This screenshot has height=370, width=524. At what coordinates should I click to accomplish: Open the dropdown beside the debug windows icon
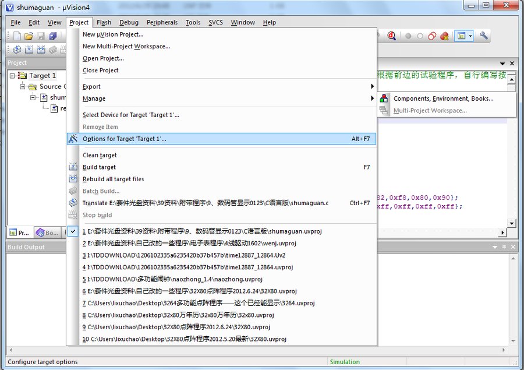click(x=471, y=36)
